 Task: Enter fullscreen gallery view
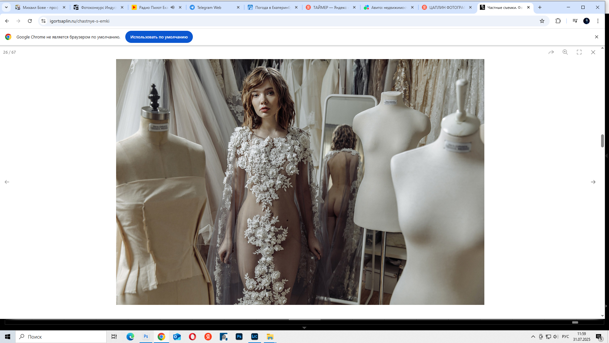coord(579,52)
